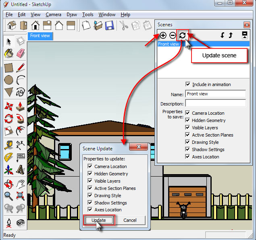Pick the Line pencil tool
This screenshot has width=256, height=240.
(21, 68)
